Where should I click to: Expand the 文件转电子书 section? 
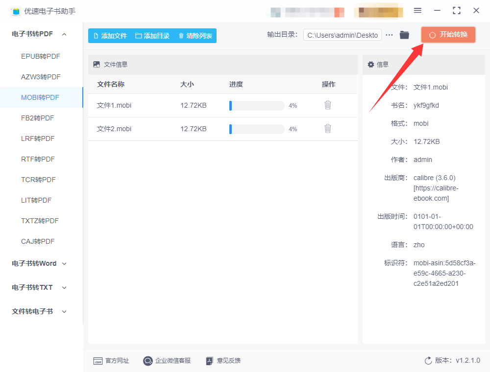click(39, 311)
